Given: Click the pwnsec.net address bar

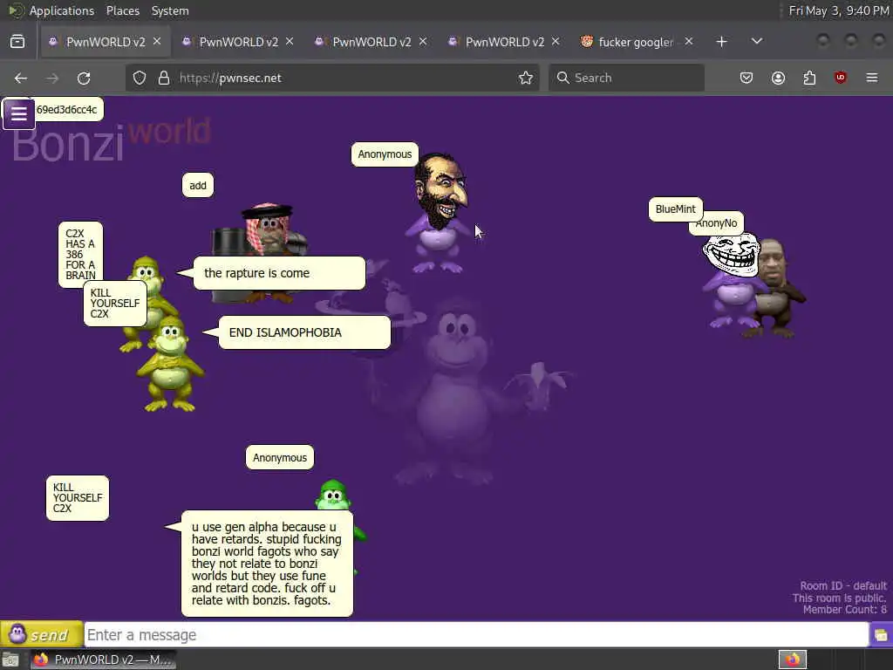Looking at the screenshot, I should pyautogui.click(x=332, y=78).
